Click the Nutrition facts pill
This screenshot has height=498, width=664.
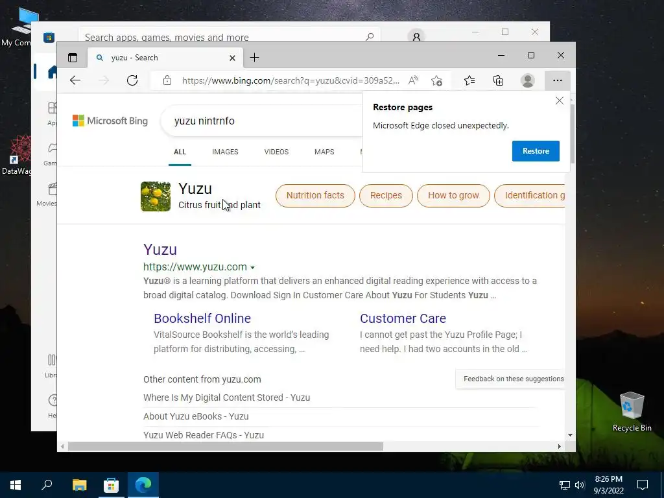pyautogui.click(x=315, y=196)
